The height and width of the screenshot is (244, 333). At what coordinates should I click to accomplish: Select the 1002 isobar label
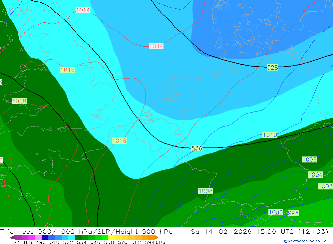325,186
